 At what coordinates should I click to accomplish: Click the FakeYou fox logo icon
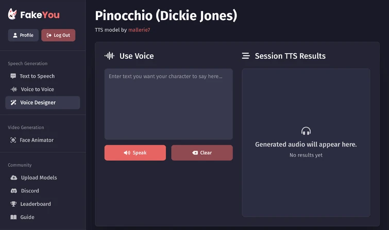pyautogui.click(x=12, y=15)
